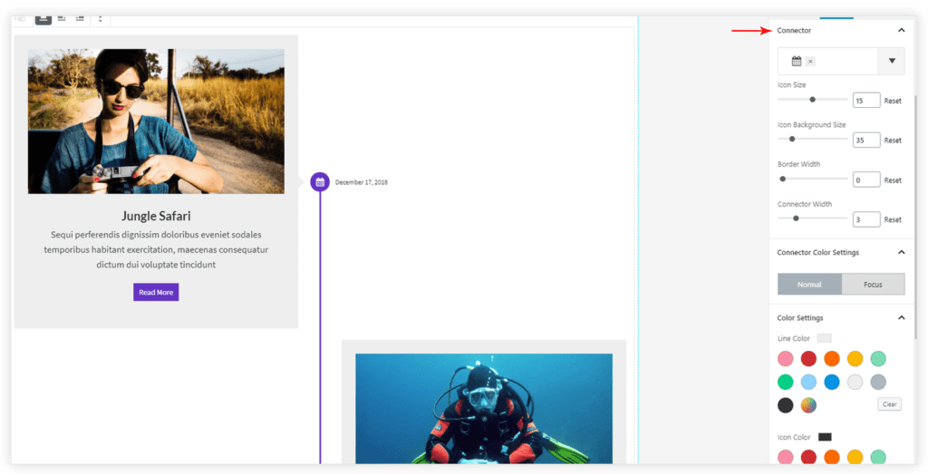Open the custom color picker for Line Color
The image size is (928, 475).
coord(808,405)
